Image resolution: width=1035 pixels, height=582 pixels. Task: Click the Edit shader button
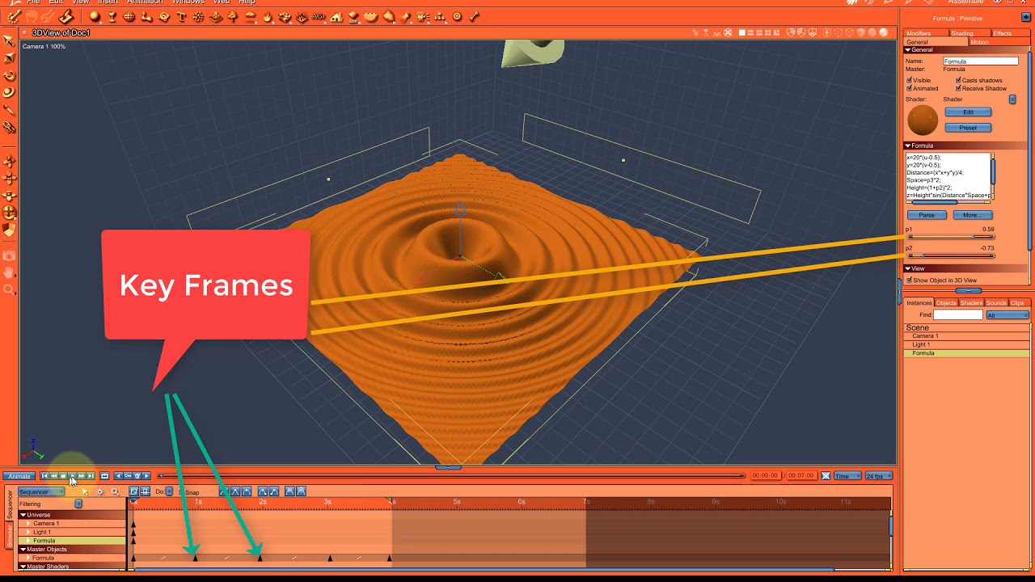(968, 112)
